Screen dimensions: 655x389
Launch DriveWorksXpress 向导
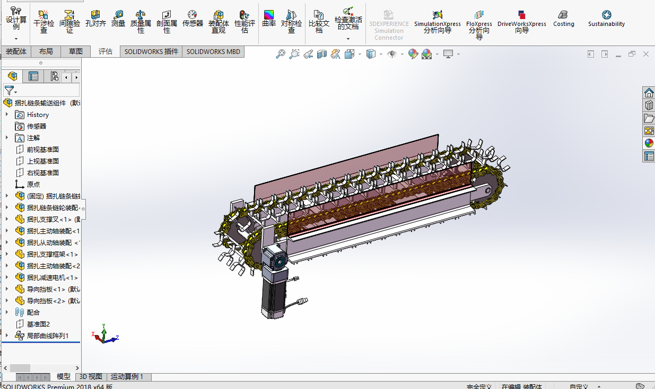[522, 22]
